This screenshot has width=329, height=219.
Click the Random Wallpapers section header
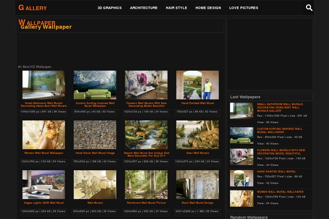270,217
